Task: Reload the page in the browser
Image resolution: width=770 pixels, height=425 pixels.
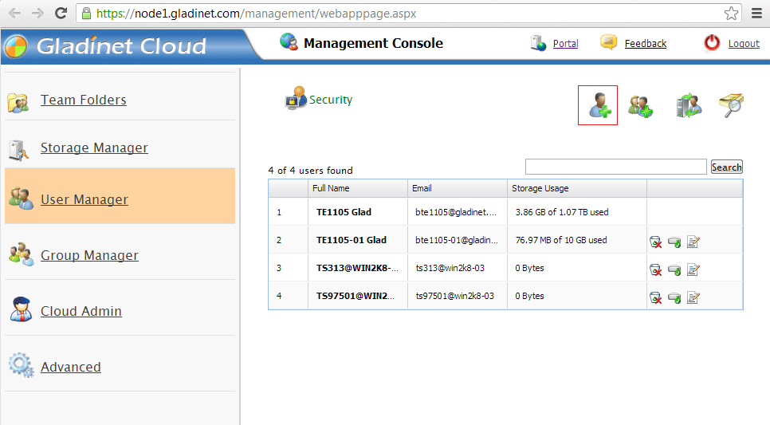Action: click(x=61, y=14)
